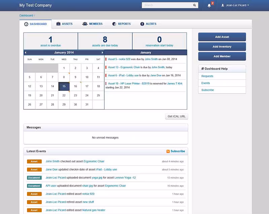
Task: Click the Alerts exclamation icon
Action: tap(142, 24)
